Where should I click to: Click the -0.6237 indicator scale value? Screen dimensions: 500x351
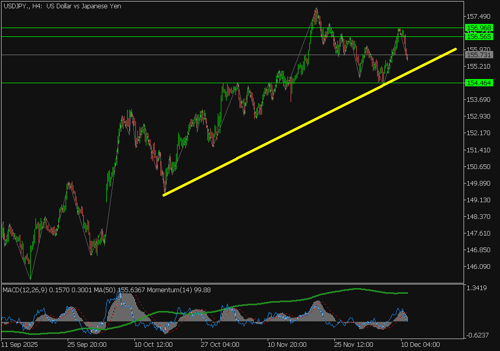[477, 335]
